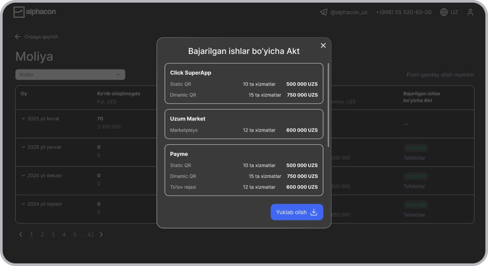
Task: Click the Yuborildi status for 2025 yil yanvar
Action: [416, 148]
